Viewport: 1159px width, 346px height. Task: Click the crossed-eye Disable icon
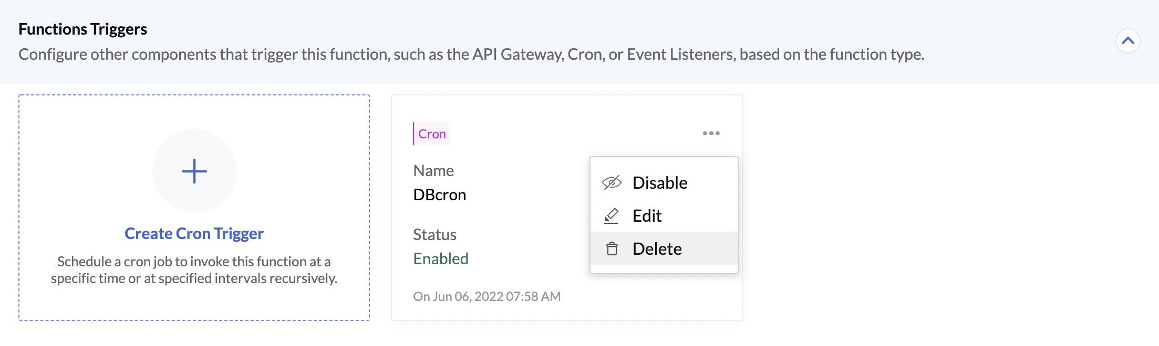612,183
